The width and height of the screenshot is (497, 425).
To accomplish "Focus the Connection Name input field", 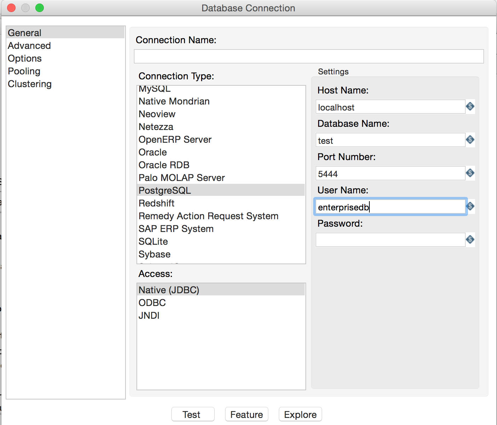I will 309,56.
